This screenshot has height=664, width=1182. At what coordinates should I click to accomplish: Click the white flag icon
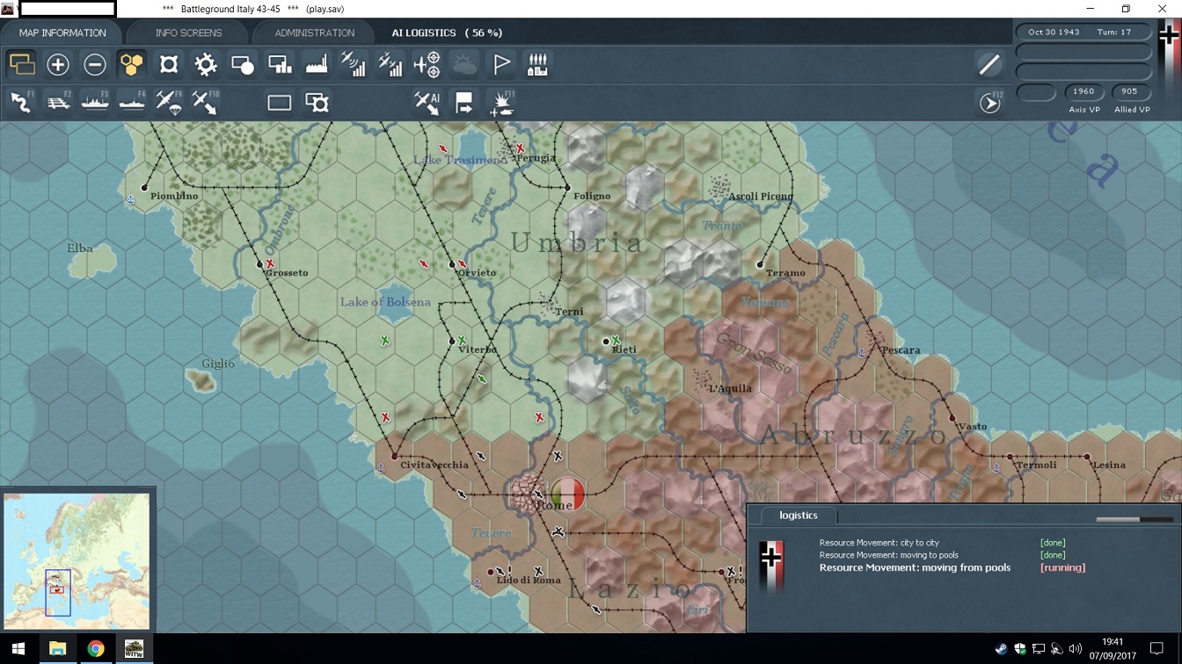tap(501, 64)
